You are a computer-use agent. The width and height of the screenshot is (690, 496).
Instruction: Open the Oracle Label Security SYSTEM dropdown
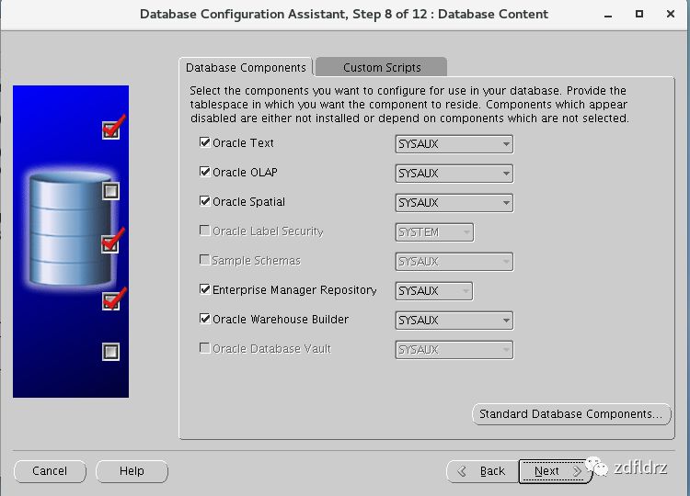(434, 232)
